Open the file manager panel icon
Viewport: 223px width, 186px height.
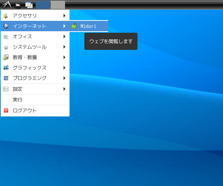18,5
